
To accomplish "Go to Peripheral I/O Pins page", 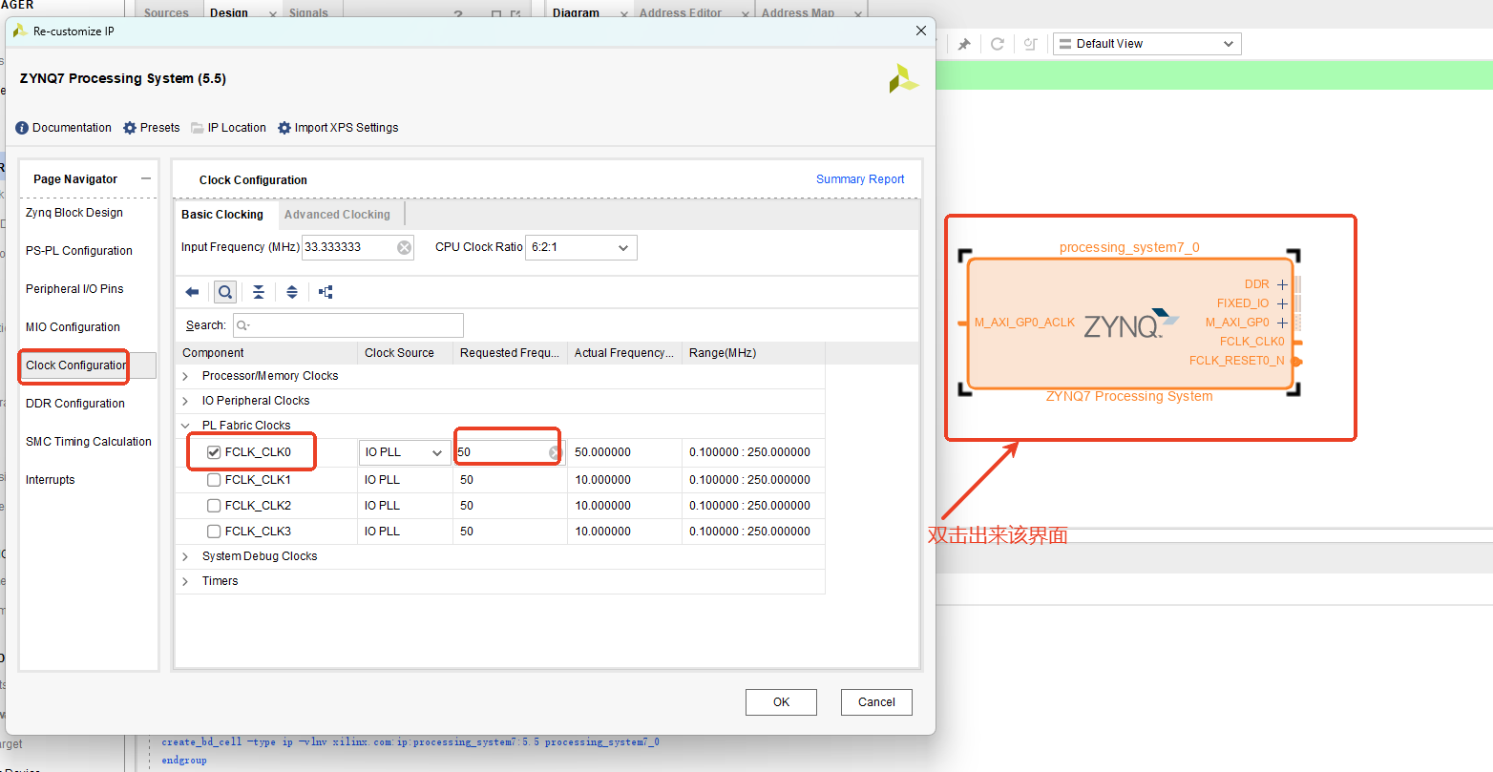I will click(74, 289).
